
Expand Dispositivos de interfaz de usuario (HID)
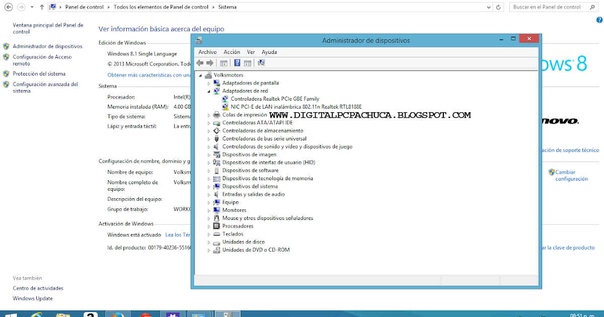209,163
